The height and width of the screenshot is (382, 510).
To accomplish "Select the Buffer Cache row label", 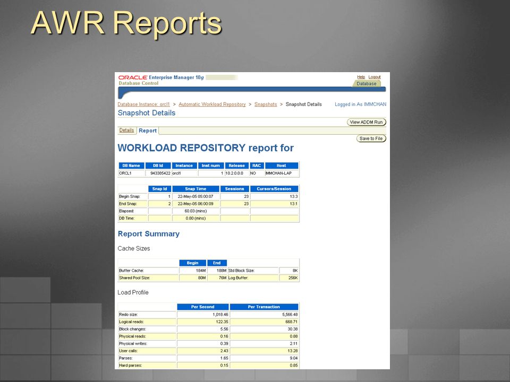I will (131, 271).
